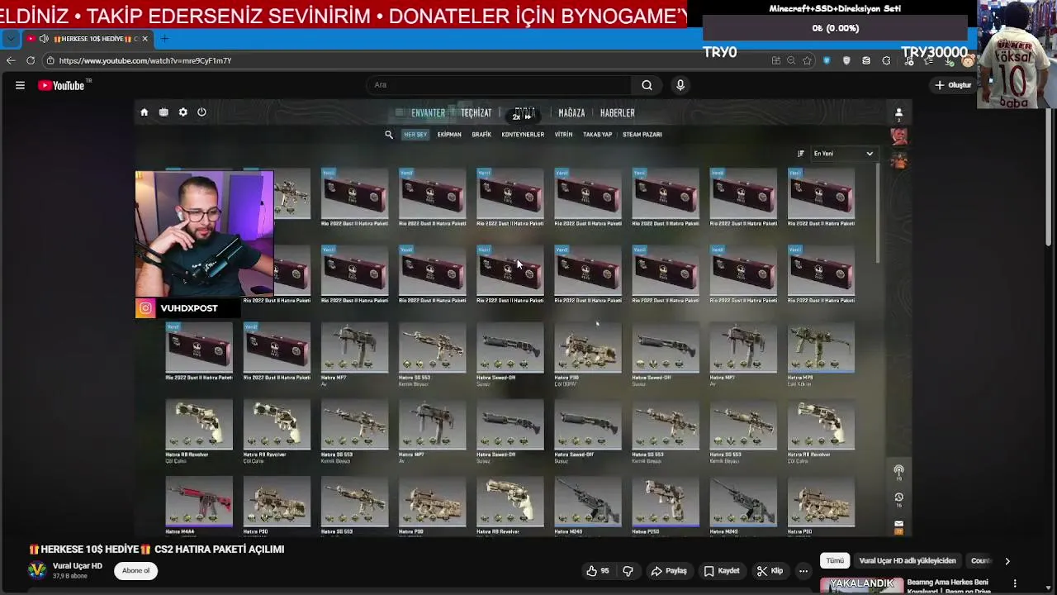Screen dimensions: 1057x595
Task: Click the CS2 inventory search magnifier
Action: point(389,135)
